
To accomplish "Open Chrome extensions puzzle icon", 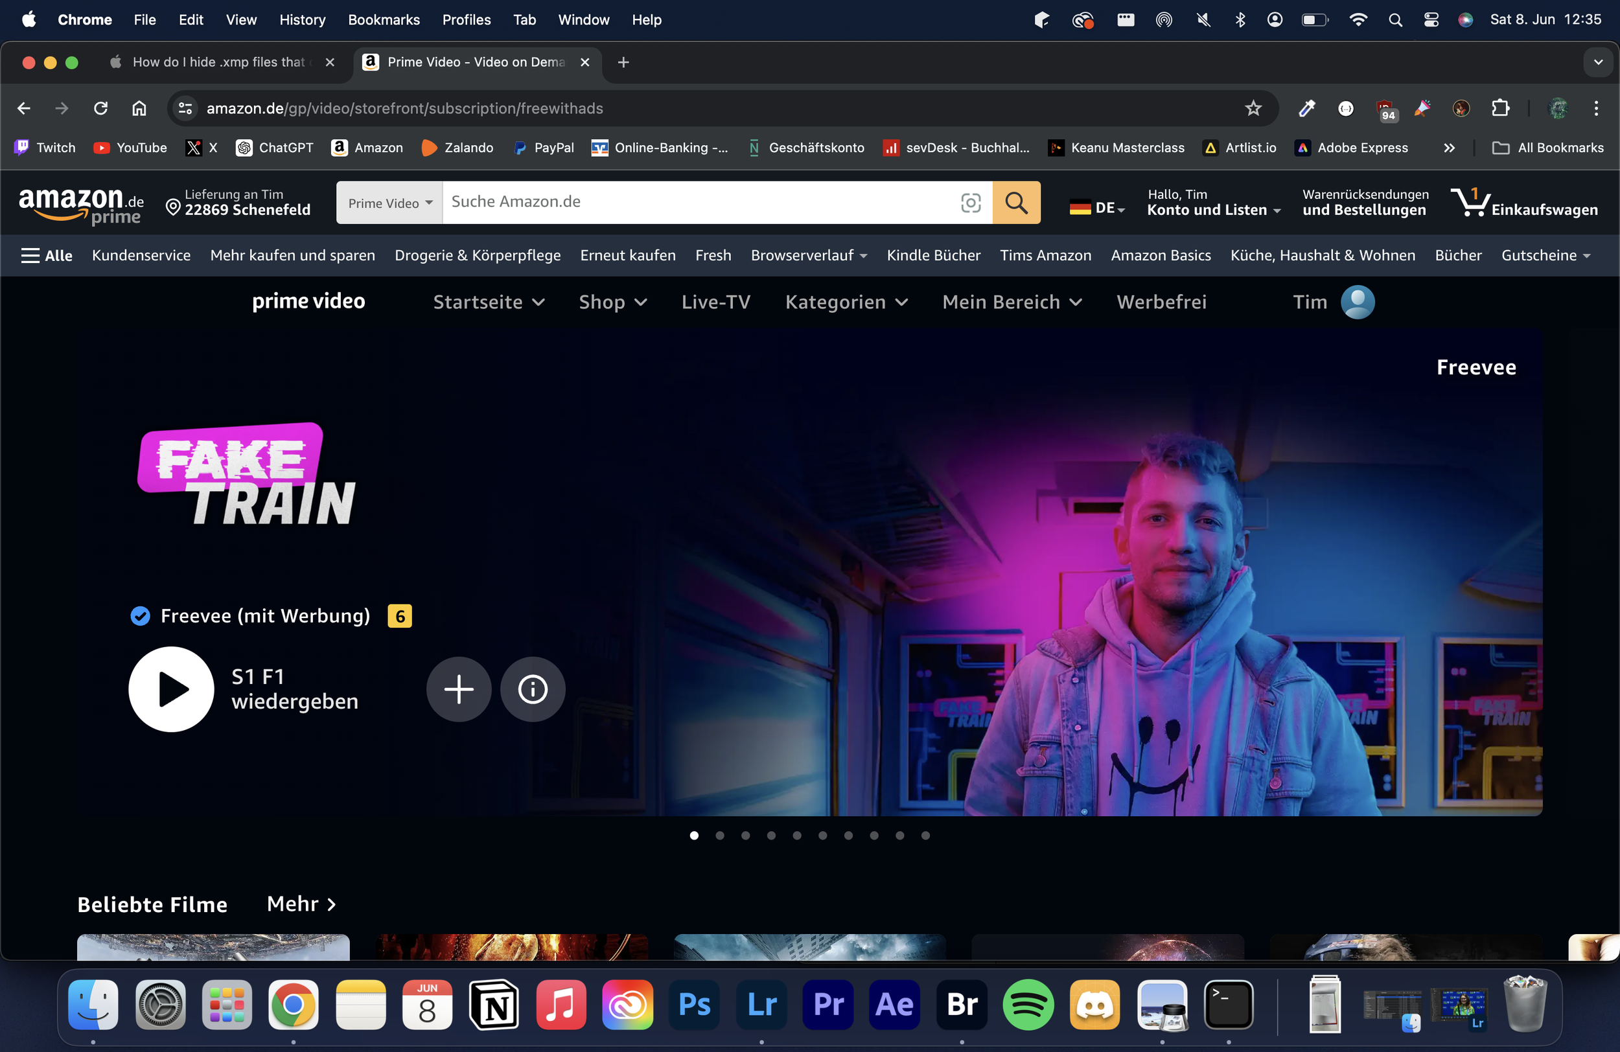I will 1500,108.
